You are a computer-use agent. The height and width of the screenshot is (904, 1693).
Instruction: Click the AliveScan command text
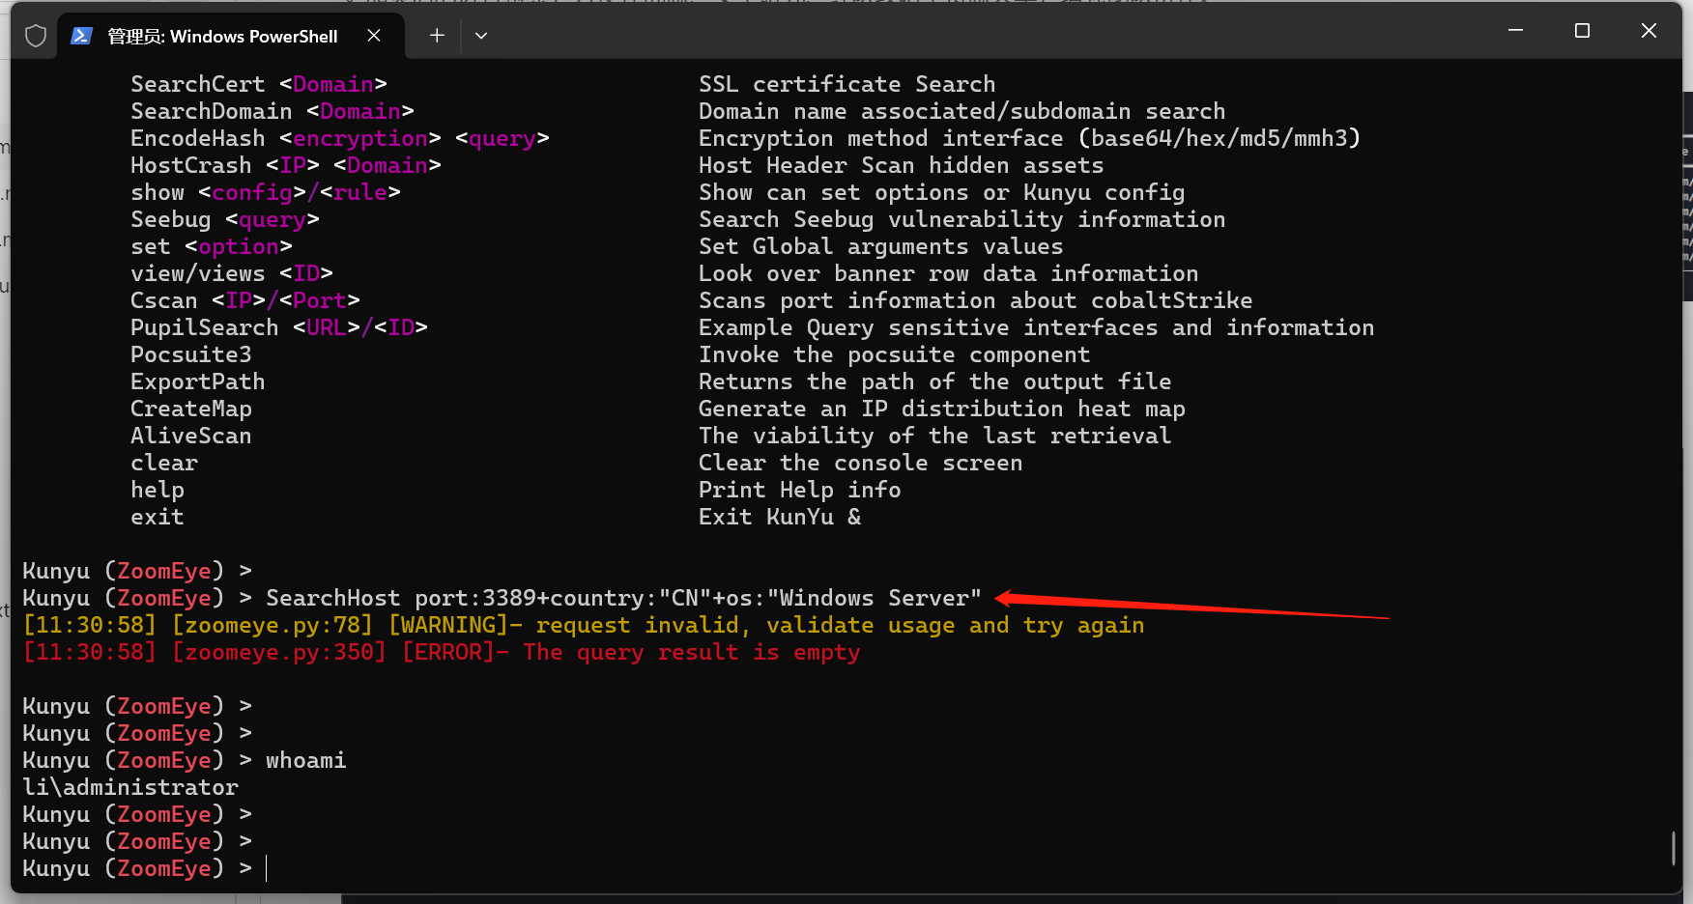(190, 436)
